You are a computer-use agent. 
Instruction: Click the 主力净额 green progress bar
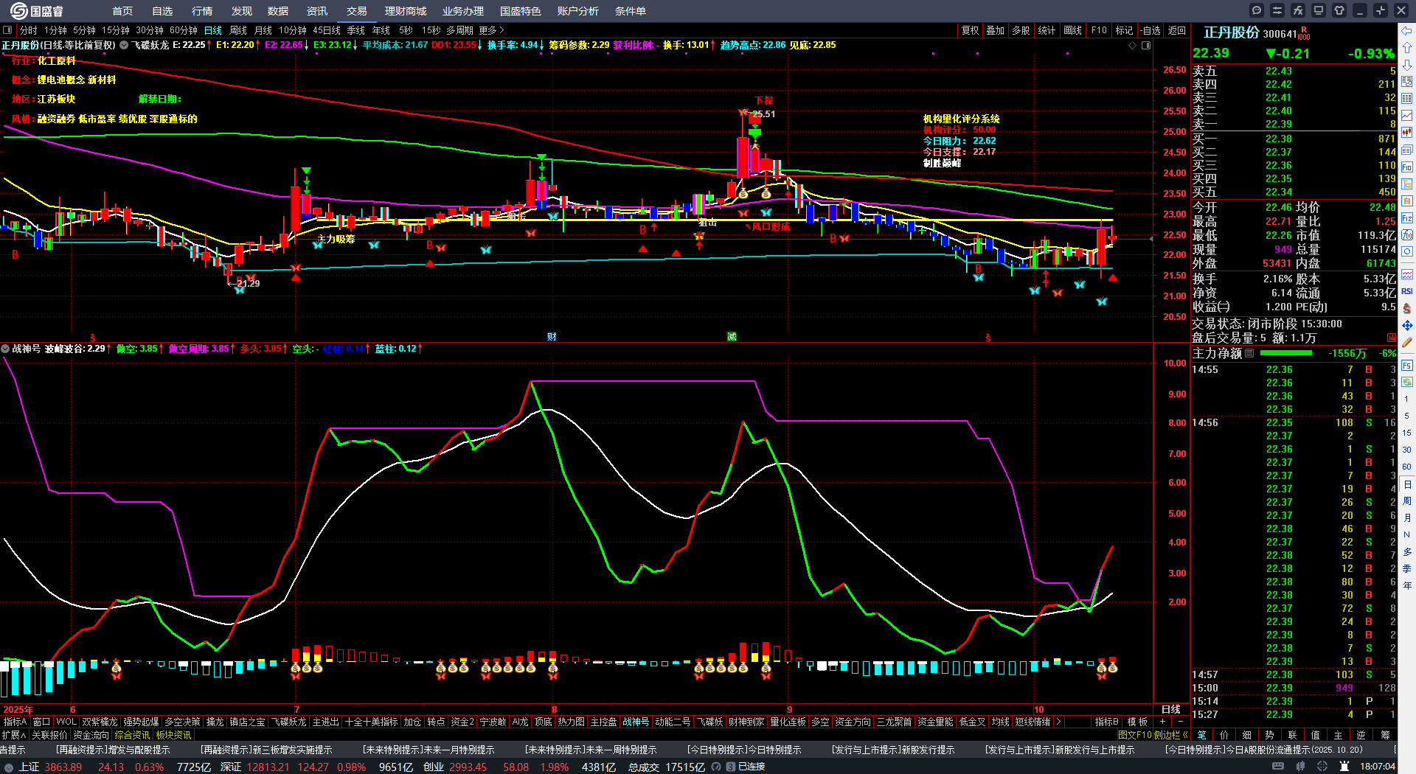pos(1286,353)
